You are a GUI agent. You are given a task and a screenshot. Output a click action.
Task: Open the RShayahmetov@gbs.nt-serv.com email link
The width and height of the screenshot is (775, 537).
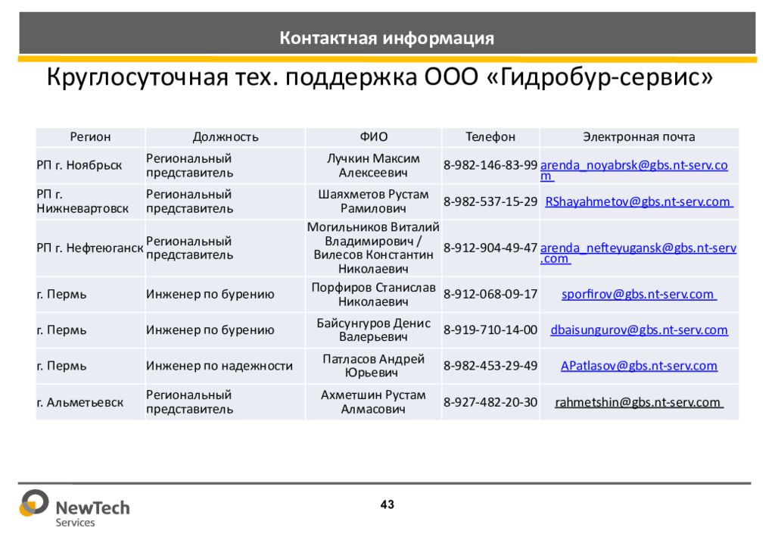pos(639,201)
